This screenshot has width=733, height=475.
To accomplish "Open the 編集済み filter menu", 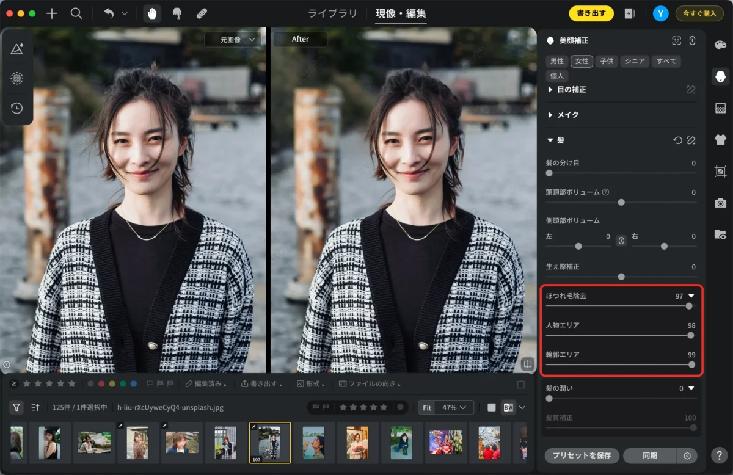I will 206,384.
